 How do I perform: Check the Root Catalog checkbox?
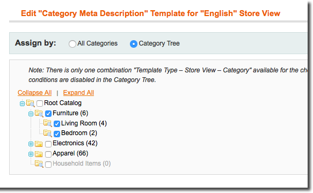click(40, 103)
